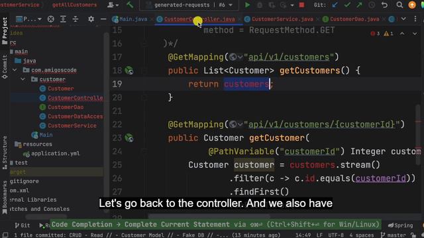The height and width of the screenshot is (238, 424).
Task: Hide the Project panel with minus icon
Action: tap(103, 19)
